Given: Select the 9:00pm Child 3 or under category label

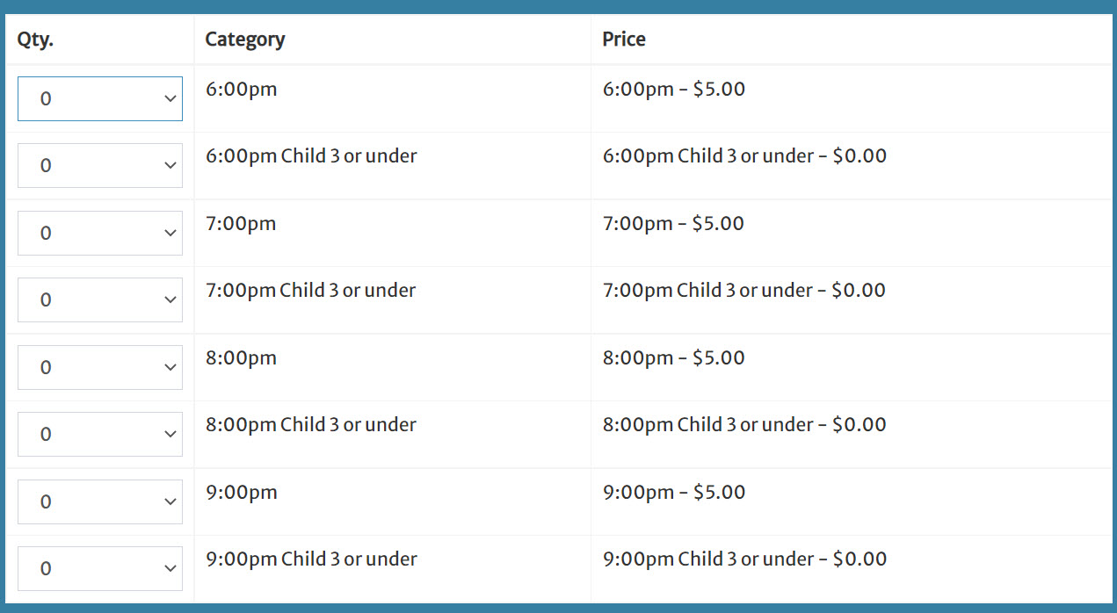Looking at the screenshot, I should coord(312,559).
